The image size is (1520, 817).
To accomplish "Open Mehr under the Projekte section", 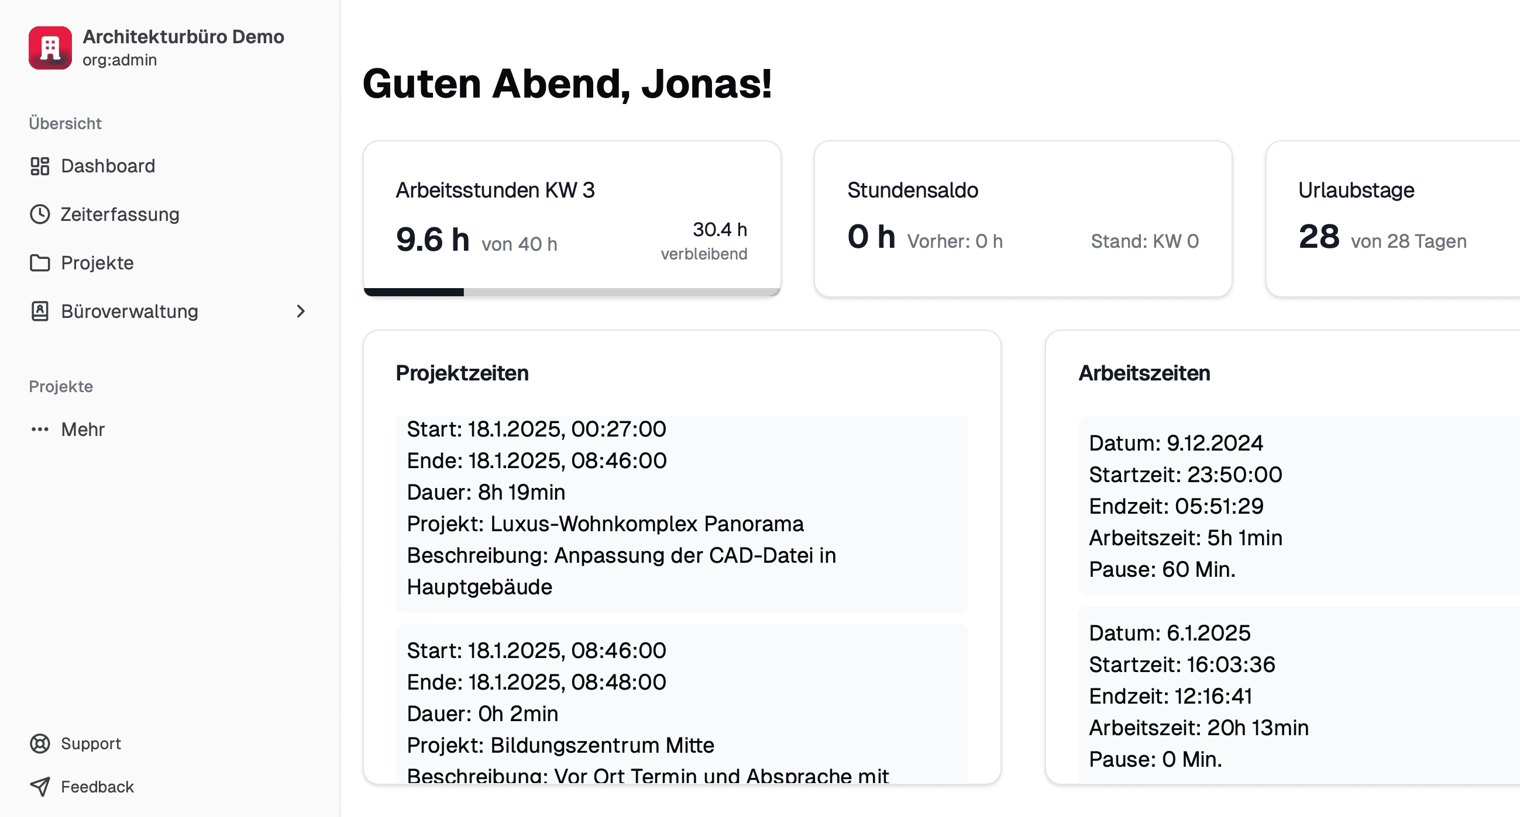I will (82, 430).
